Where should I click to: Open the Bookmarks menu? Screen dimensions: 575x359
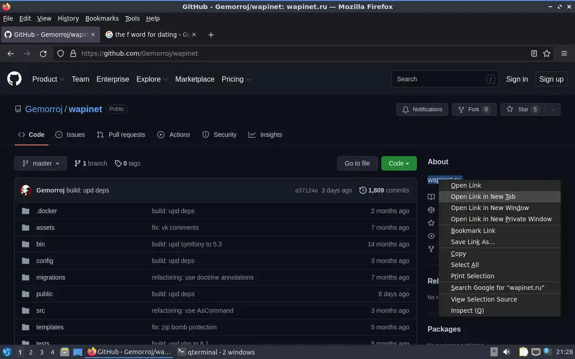[x=102, y=18]
